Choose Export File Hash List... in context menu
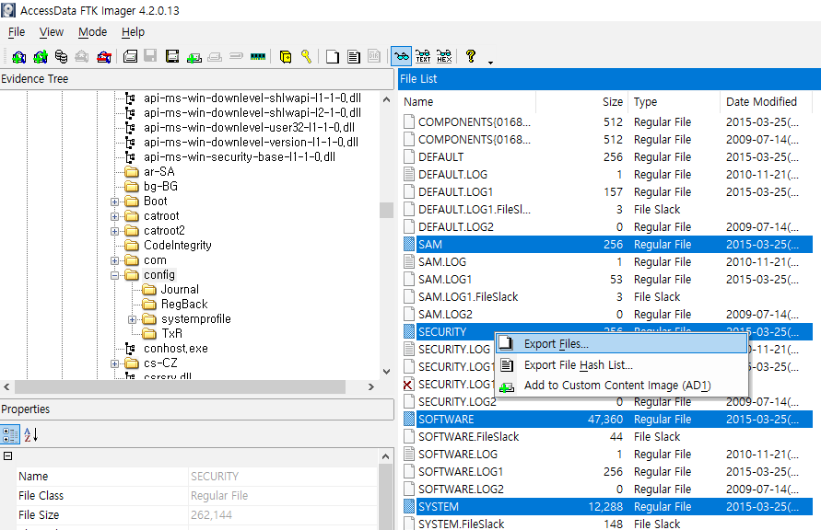Screen dimensions: 821x530 (x=621, y=364)
